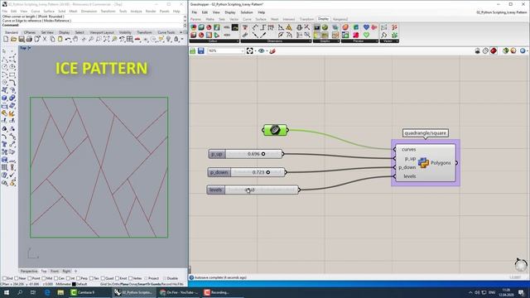
Task: Click the Cut scissors icon in Rhino
Action: tap(45, 39)
